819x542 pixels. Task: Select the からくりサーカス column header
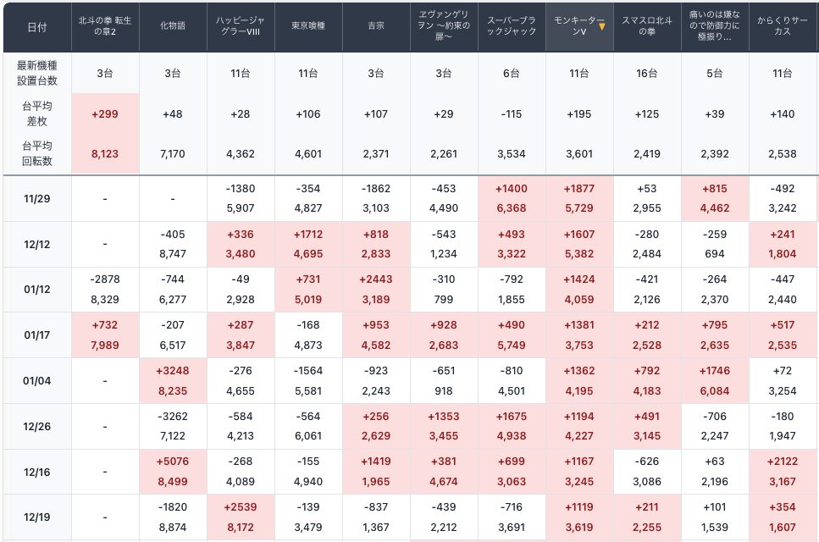[x=783, y=26]
